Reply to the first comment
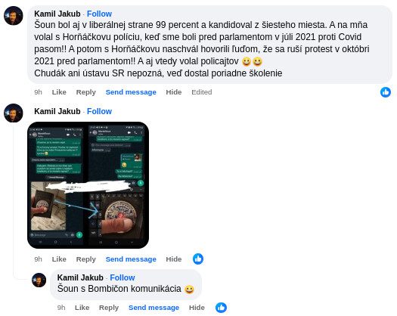 86,92
